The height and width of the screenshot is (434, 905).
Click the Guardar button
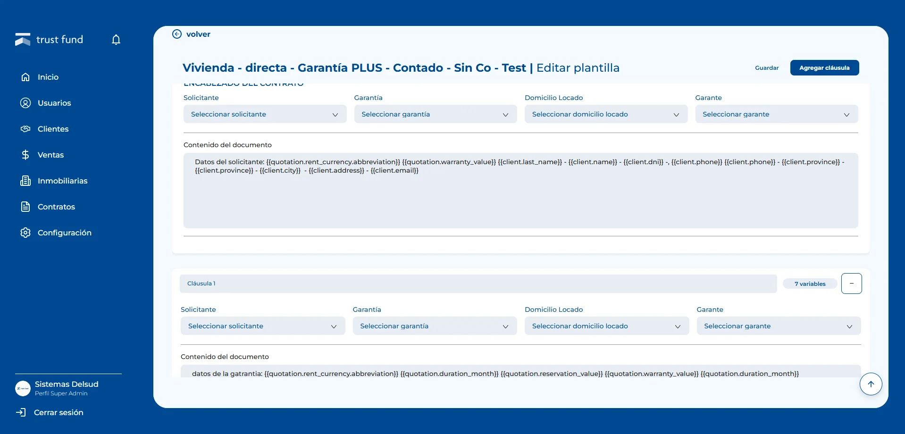(767, 68)
